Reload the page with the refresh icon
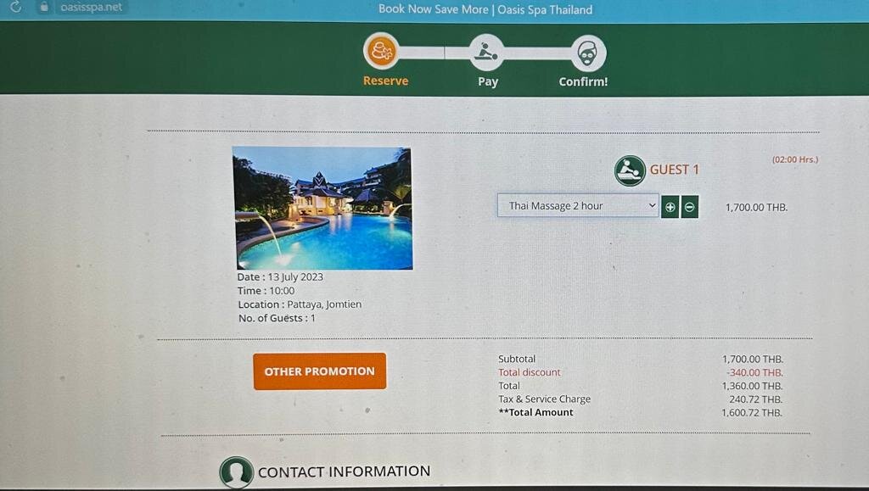 click(15, 7)
